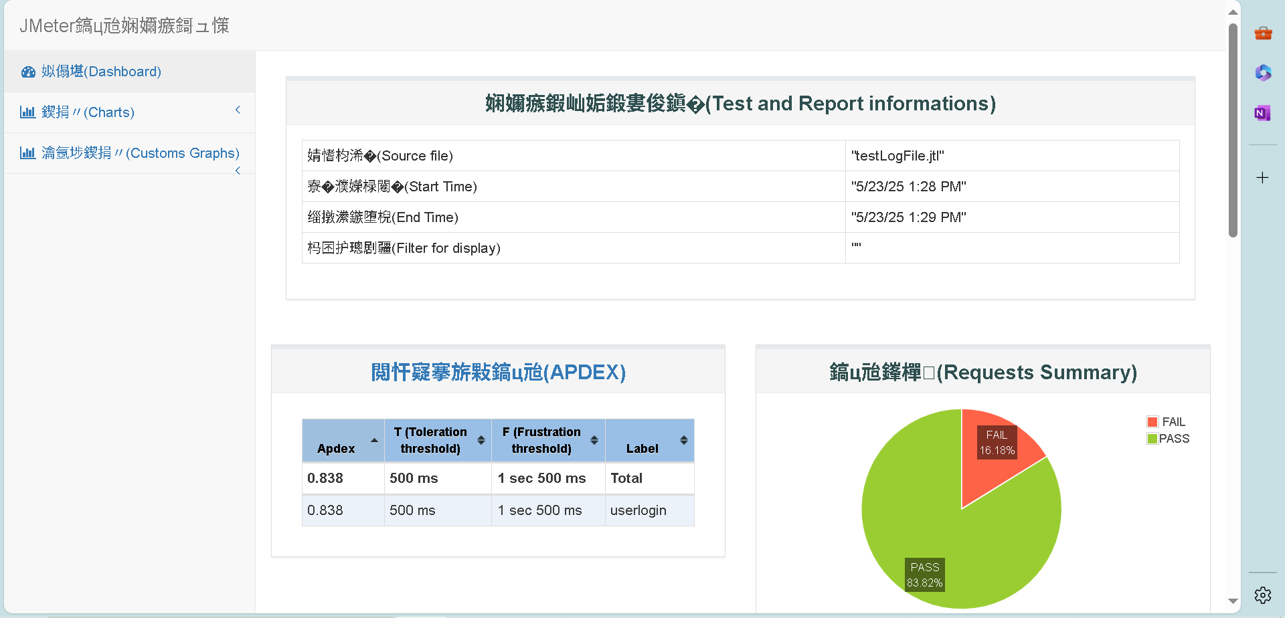Viewport: 1285px width, 618px height.
Task: Select the Charts bar-graph icon
Action: [x=27, y=112]
